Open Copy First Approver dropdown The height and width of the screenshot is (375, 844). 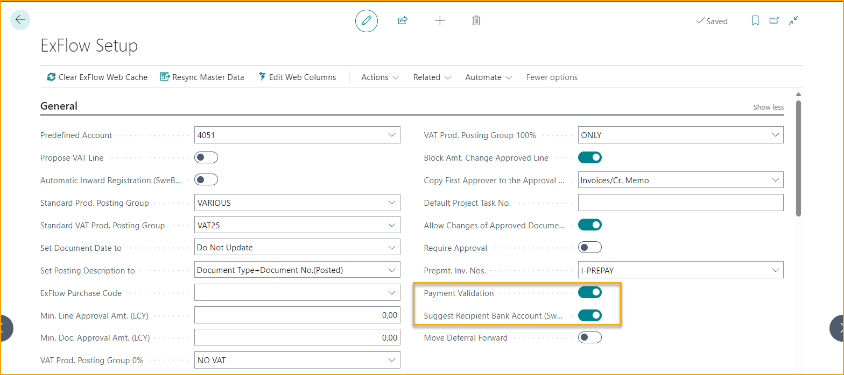pyautogui.click(x=776, y=180)
